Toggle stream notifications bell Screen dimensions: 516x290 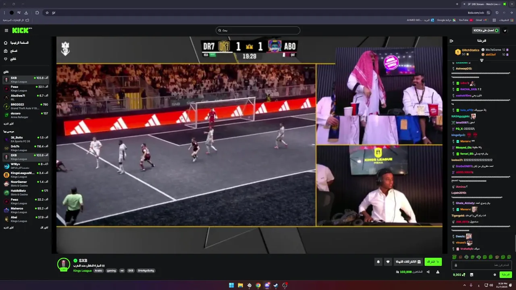378,262
